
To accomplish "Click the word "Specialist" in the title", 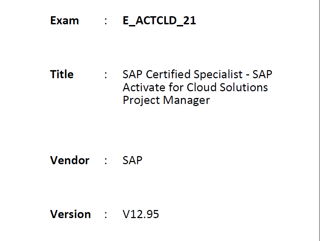I will coord(218,75).
